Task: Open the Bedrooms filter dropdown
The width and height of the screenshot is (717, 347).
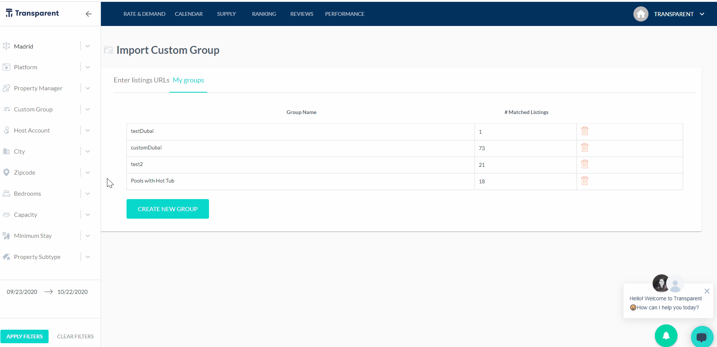Action: (87, 194)
